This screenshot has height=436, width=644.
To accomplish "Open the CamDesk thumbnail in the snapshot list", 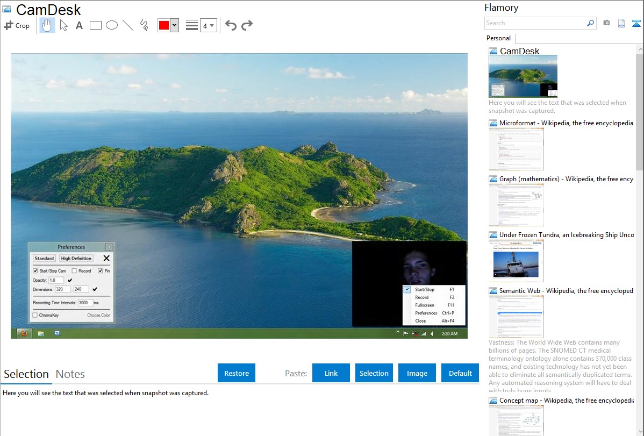I will point(523,76).
